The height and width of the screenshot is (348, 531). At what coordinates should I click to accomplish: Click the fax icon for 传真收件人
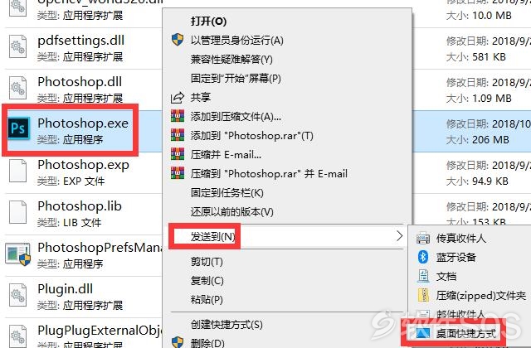click(x=423, y=238)
